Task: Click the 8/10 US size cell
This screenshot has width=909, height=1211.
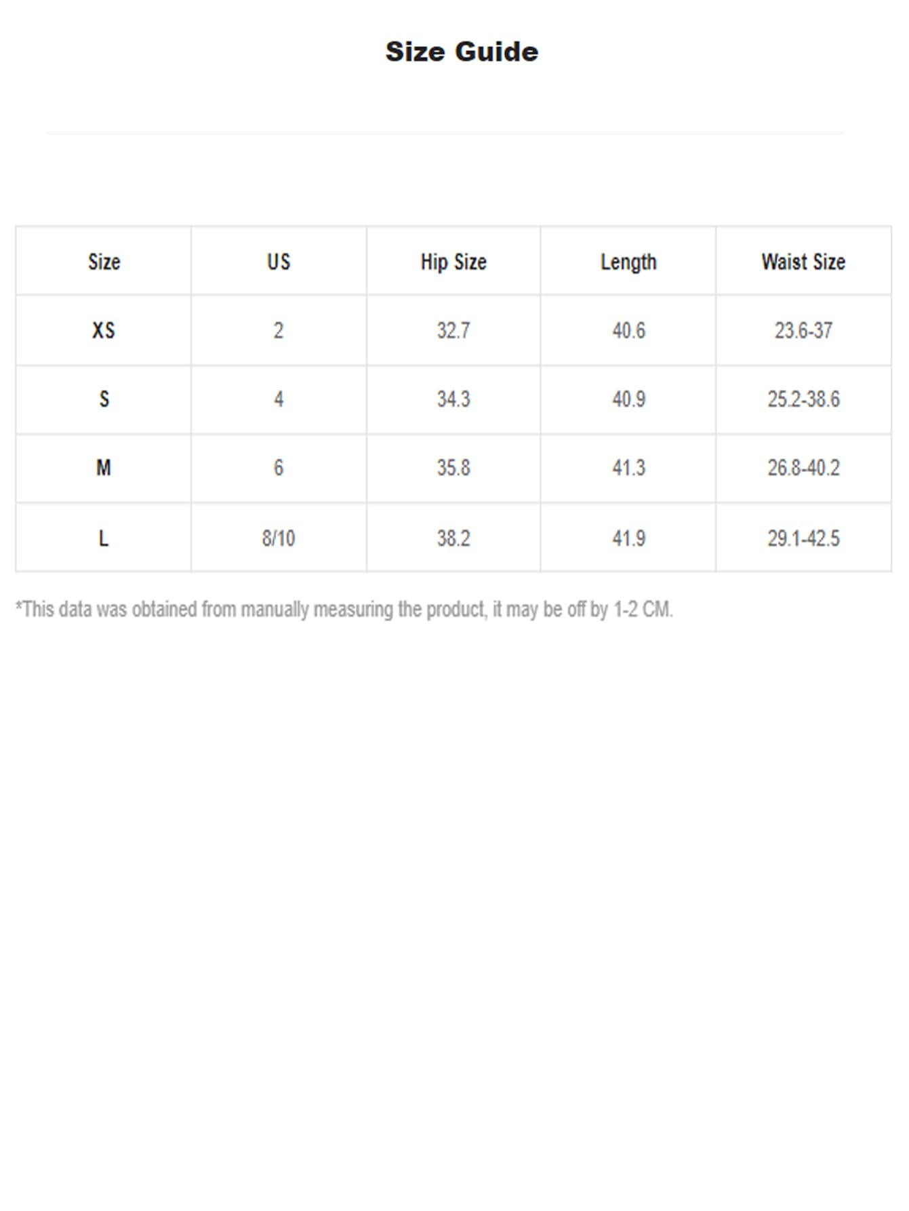Action: [x=279, y=538]
